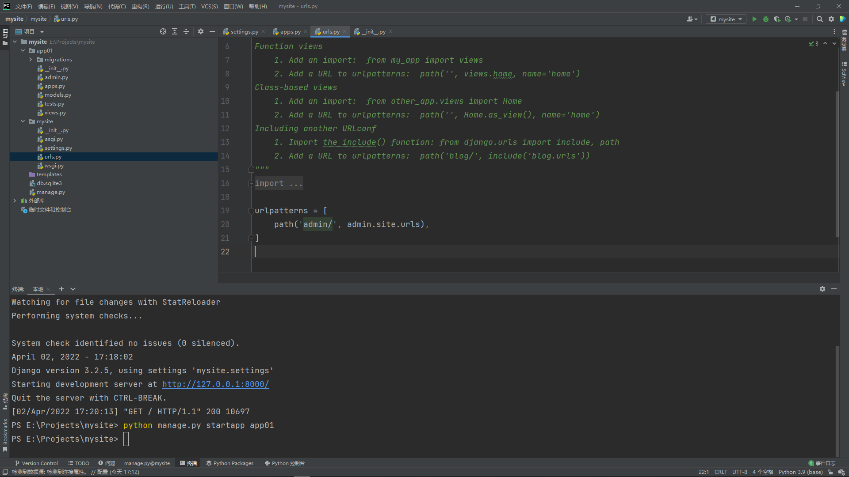This screenshot has height=477, width=849.
Task: Open IDE settings gear in top toolbar
Action: tap(831, 19)
